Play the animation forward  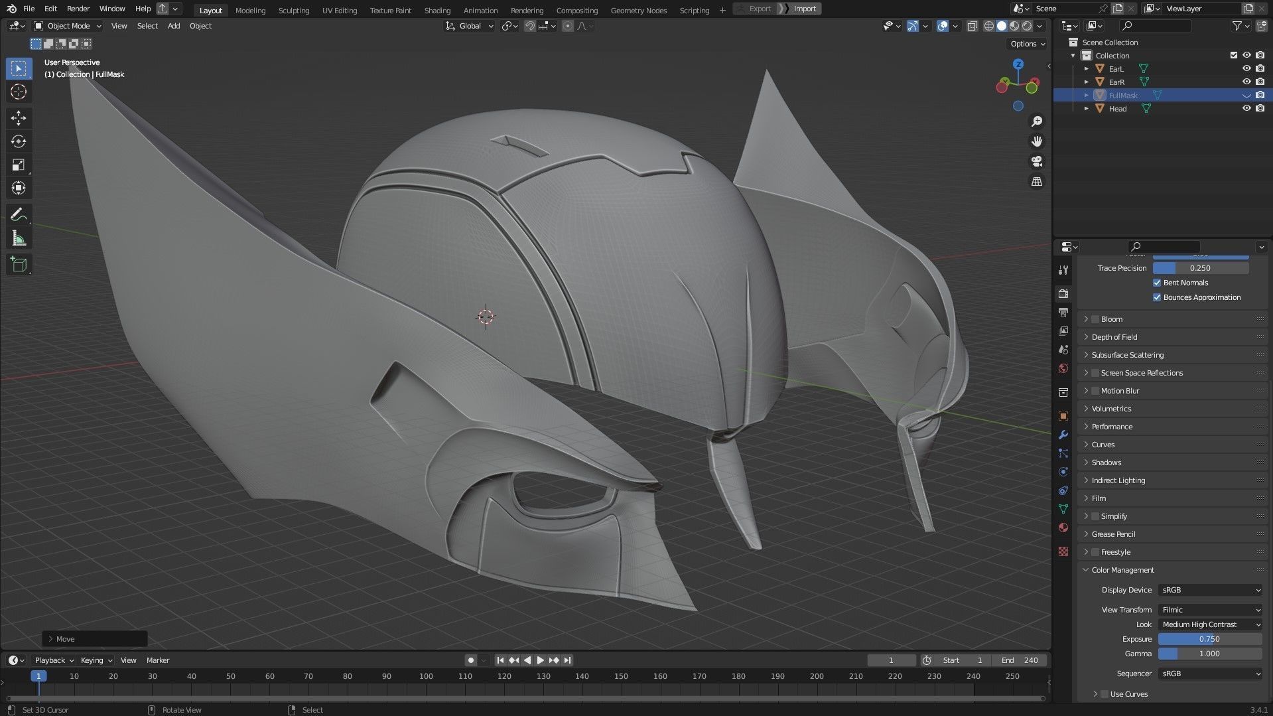pos(540,660)
